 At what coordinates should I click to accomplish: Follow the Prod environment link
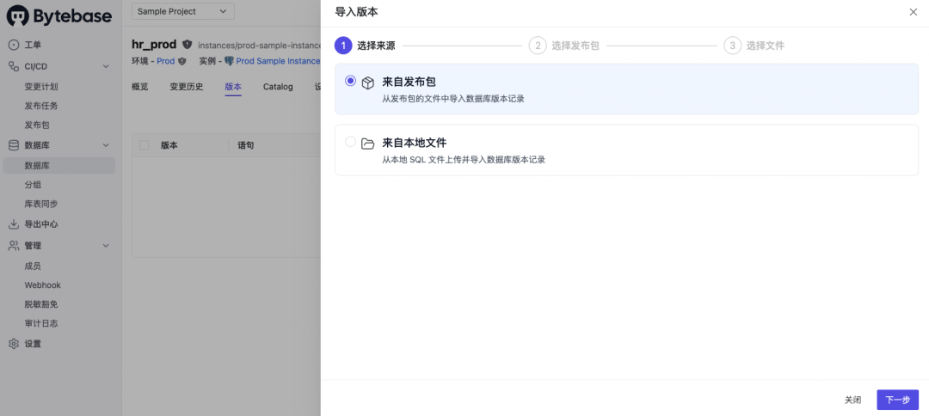pyautogui.click(x=166, y=61)
